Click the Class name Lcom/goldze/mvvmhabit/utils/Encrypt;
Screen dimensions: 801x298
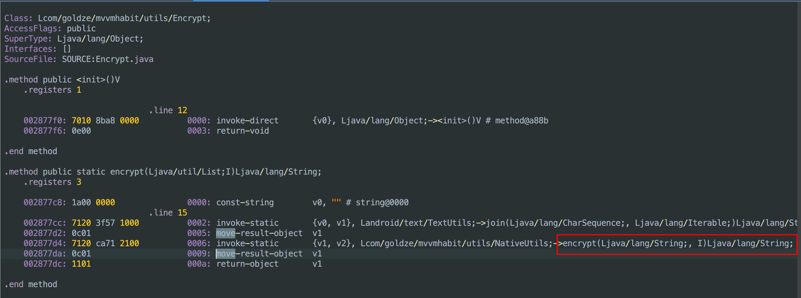124,18
